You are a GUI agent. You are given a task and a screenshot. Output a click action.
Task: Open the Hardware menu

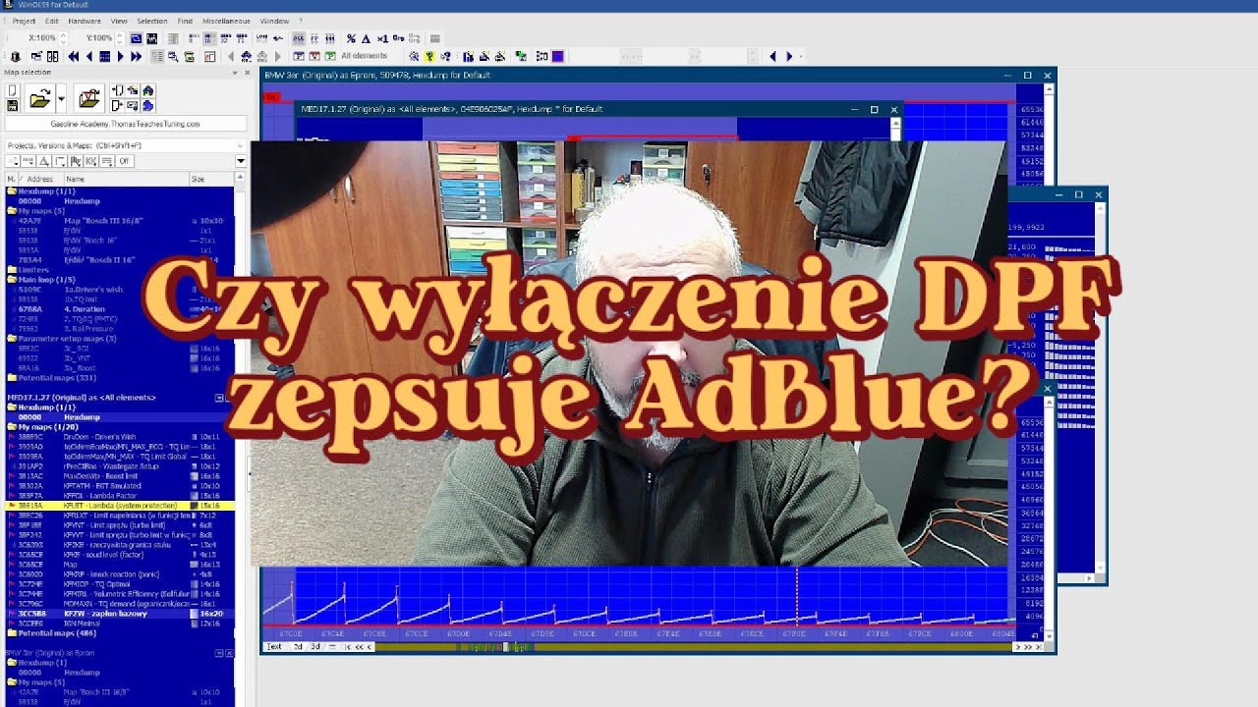[x=85, y=21]
